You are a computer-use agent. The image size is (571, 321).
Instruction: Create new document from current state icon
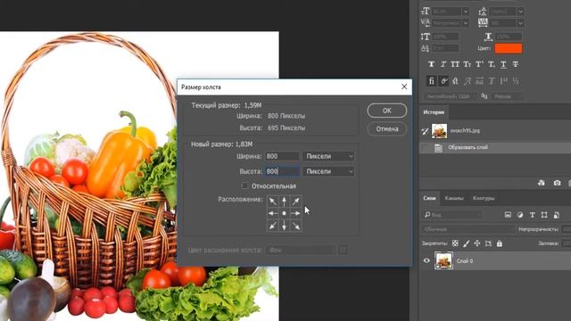tap(542, 183)
